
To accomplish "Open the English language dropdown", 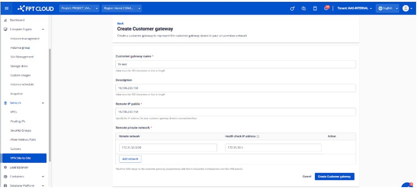I will tap(386, 8).
